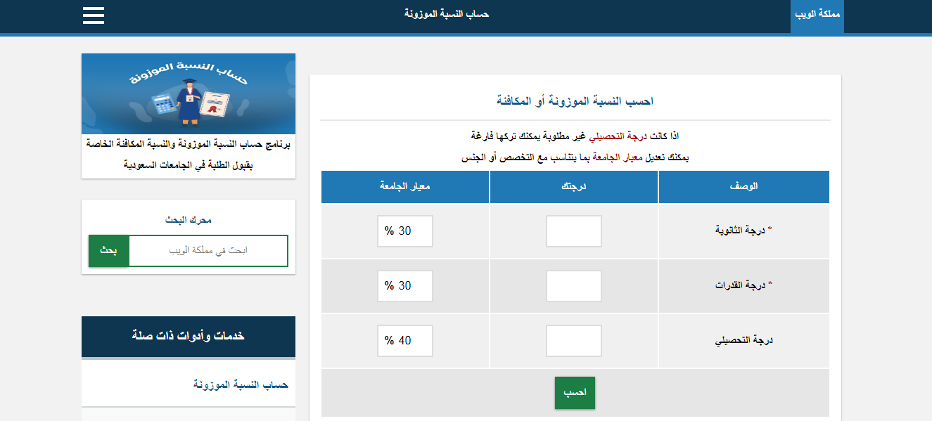Click the درجة التحصيلي score input

[x=573, y=341]
